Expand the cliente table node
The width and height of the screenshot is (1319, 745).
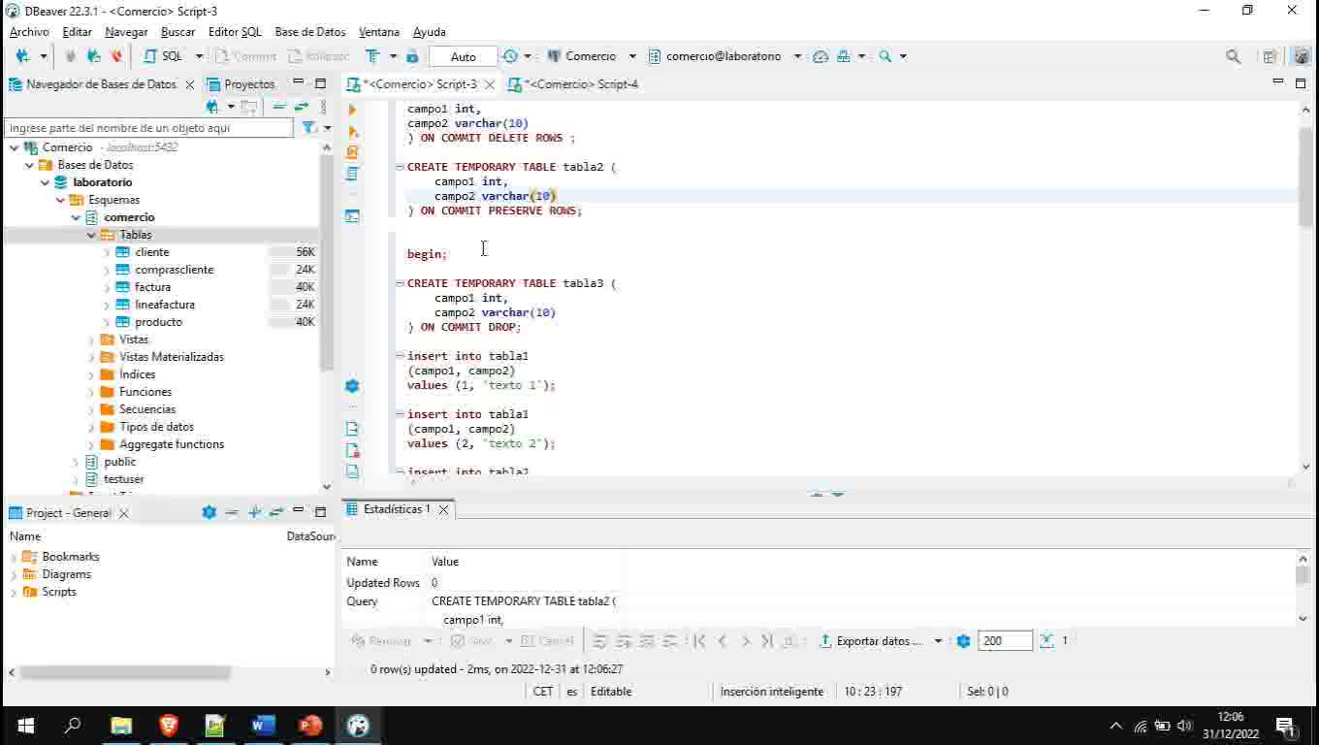(x=107, y=251)
